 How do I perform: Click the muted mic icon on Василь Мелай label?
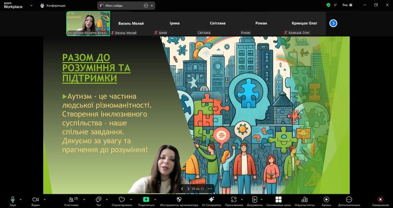(x=112, y=33)
